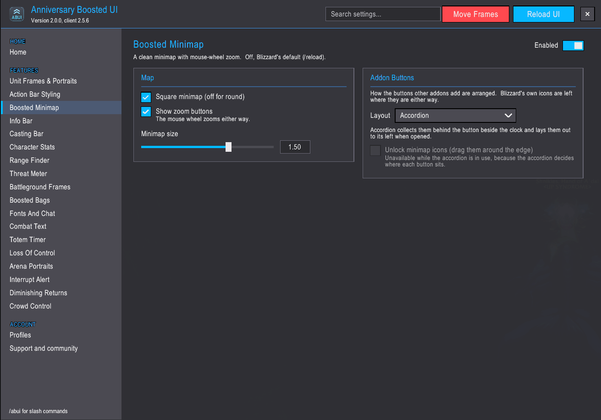Screen dimensions: 601x420
Task: Click the '/abui for slash commands' footer text
Action: pos(39,411)
